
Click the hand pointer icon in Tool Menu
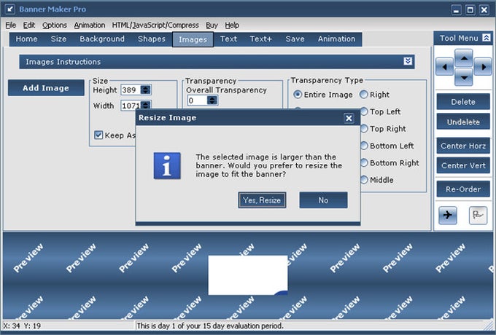pyautogui.click(x=478, y=216)
